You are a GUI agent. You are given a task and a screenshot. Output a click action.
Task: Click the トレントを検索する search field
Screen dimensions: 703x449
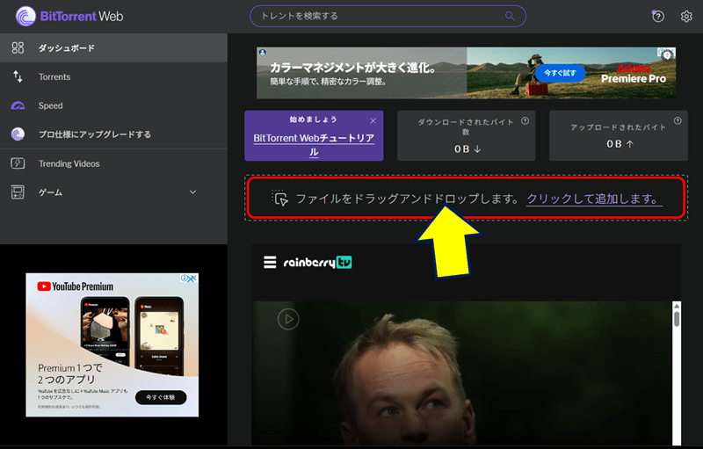[x=388, y=16]
